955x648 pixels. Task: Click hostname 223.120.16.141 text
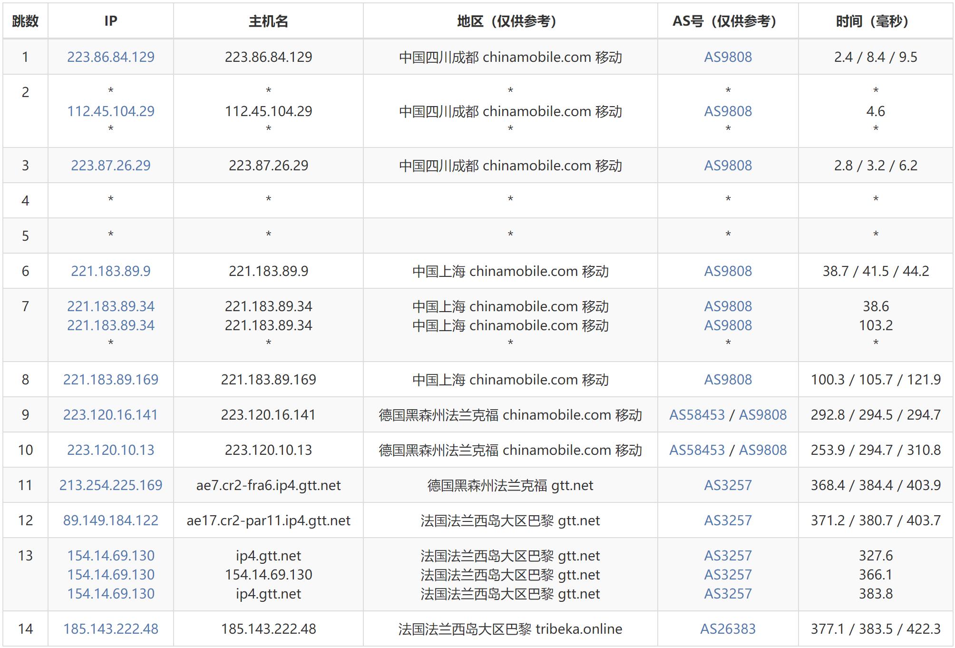tap(268, 415)
